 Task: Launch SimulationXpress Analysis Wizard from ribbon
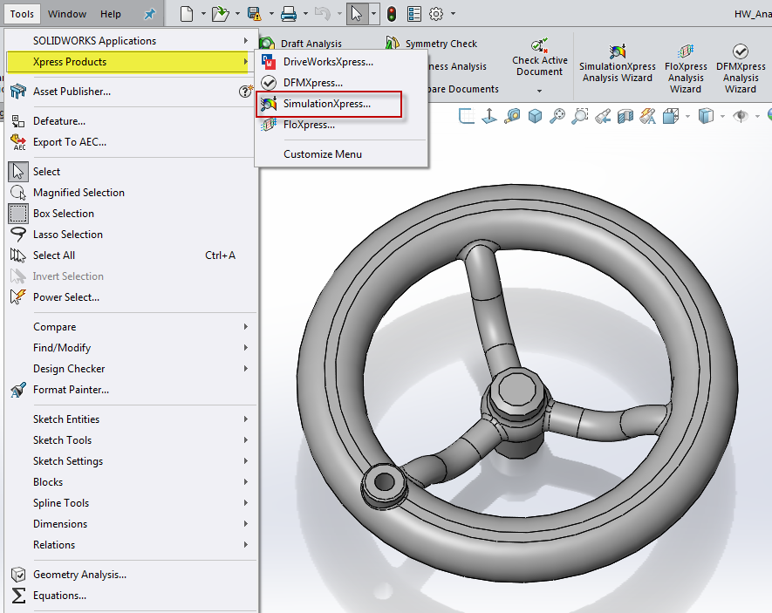pyautogui.click(x=618, y=64)
